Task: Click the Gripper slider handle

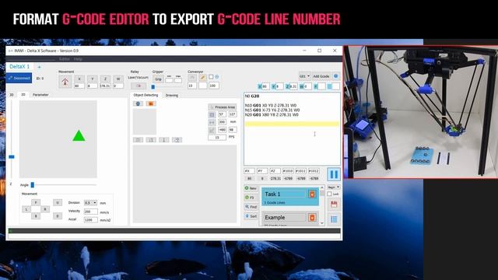Action: point(153,86)
